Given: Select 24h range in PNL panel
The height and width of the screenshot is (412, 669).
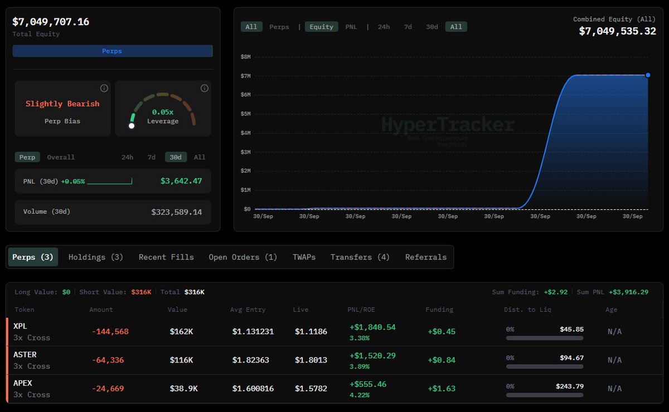Looking at the screenshot, I should (x=127, y=157).
